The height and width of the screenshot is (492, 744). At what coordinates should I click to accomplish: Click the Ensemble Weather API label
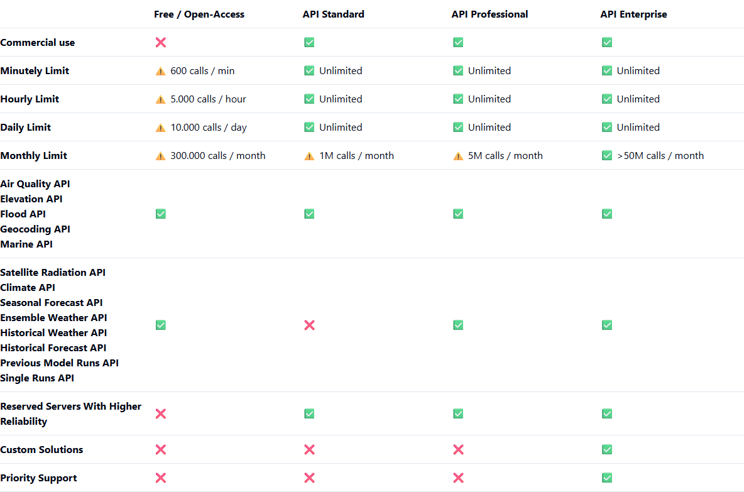pyautogui.click(x=53, y=317)
